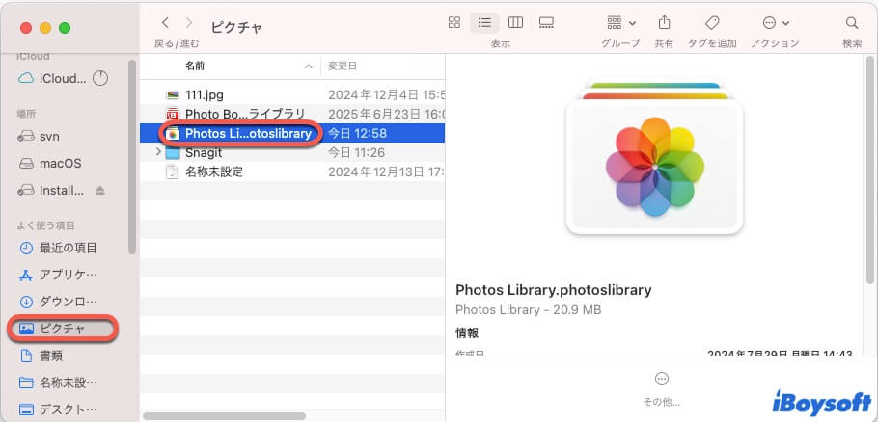
Task: Expand the Snagit folder disclosure triangle
Action: tap(158, 152)
